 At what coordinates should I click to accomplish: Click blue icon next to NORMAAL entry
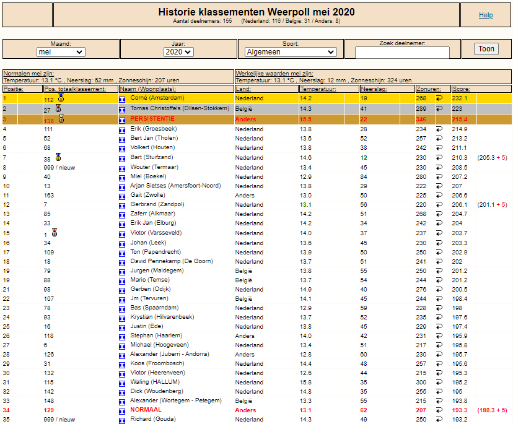122,412
